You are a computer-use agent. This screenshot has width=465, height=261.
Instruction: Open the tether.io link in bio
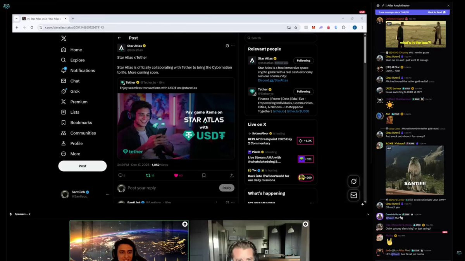278,111
